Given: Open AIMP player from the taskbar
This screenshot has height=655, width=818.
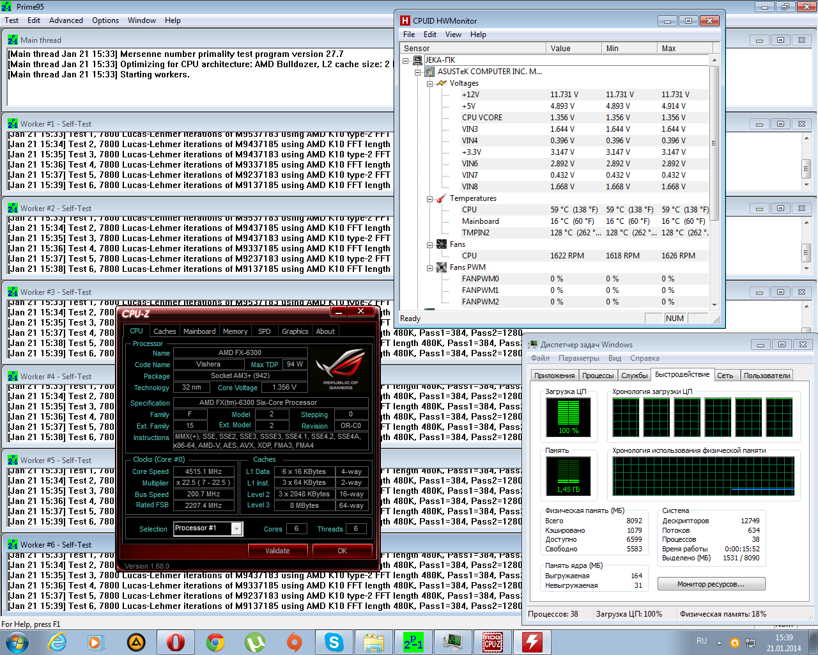Looking at the screenshot, I should click(136, 641).
